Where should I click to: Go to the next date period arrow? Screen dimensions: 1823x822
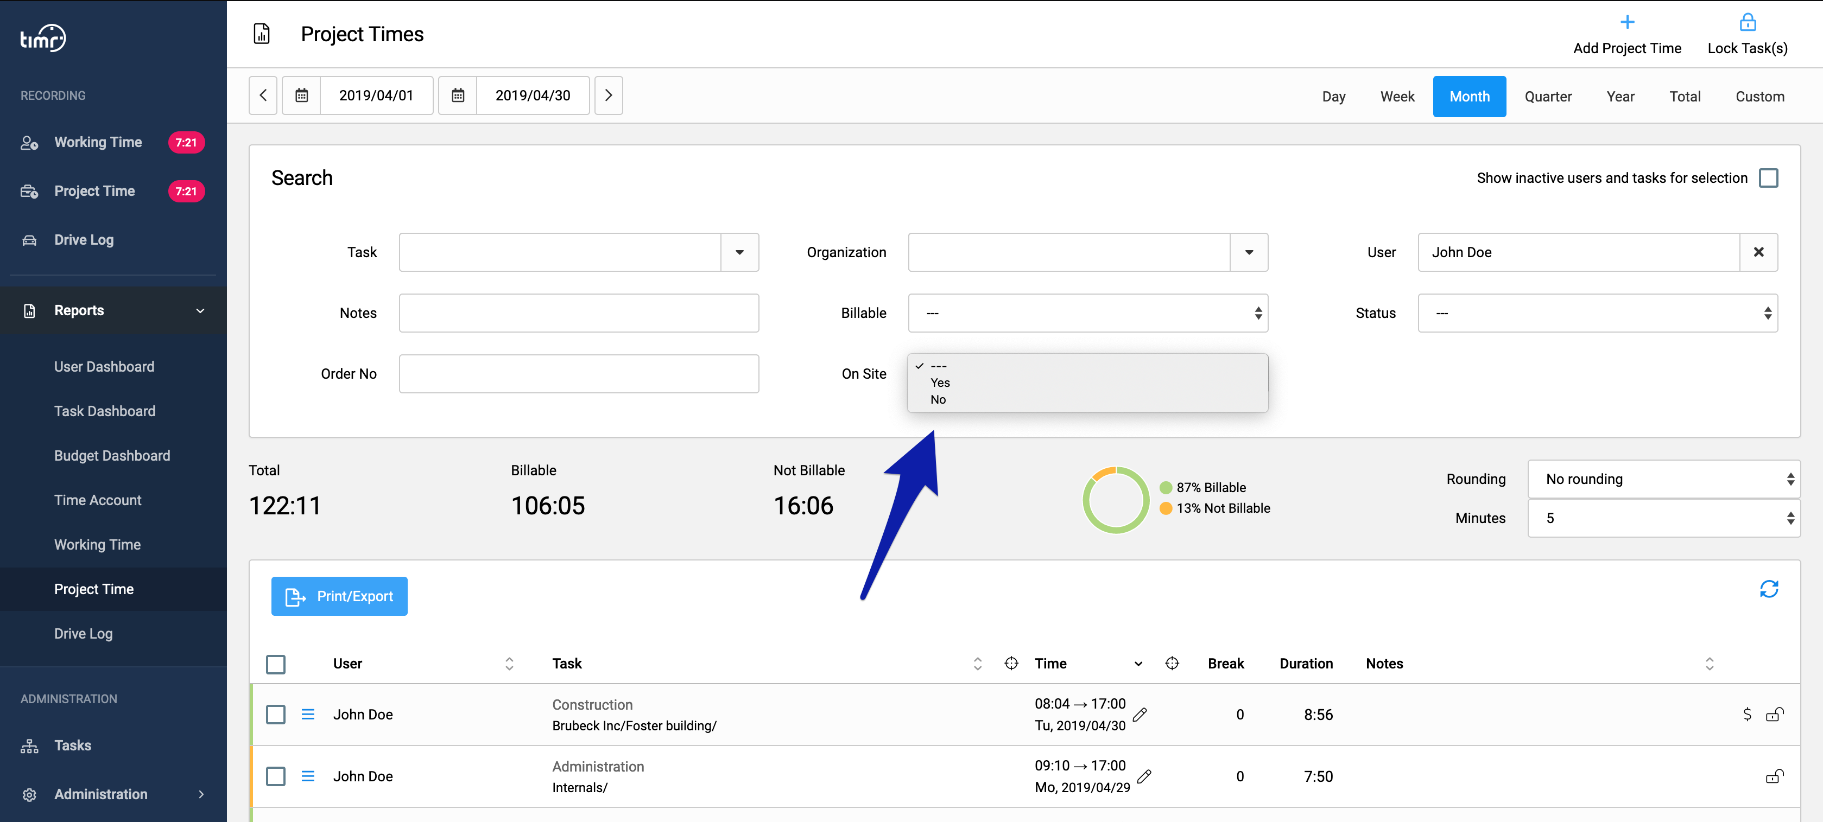(608, 95)
